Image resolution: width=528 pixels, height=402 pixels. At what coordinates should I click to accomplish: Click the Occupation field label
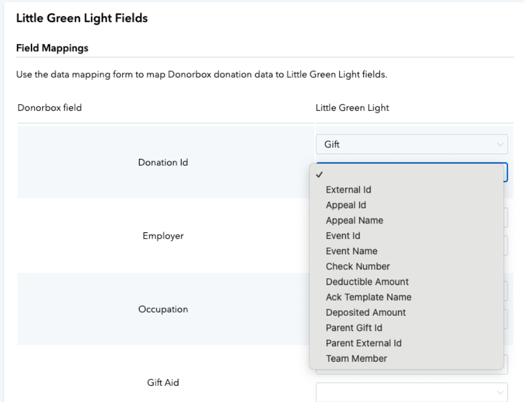[163, 309]
